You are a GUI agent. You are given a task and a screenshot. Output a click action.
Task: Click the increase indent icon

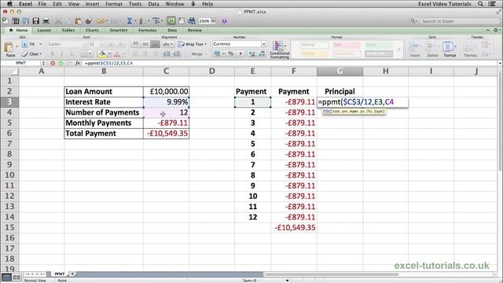pos(177,53)
